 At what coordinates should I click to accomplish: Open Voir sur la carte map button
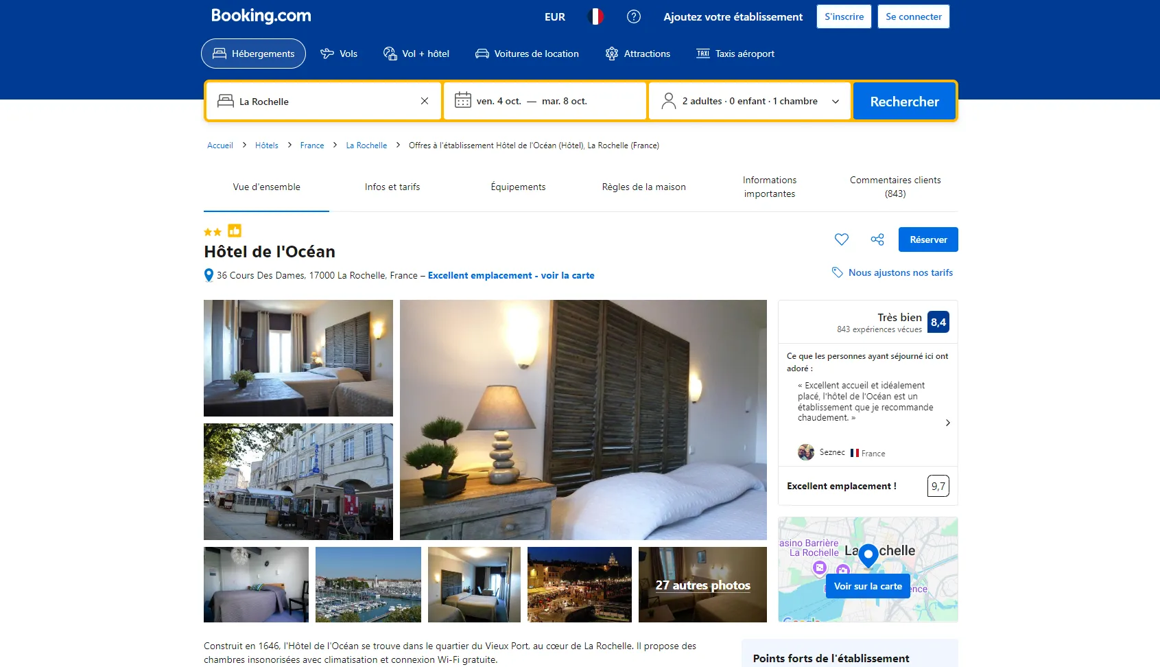[x=868, y=586]
